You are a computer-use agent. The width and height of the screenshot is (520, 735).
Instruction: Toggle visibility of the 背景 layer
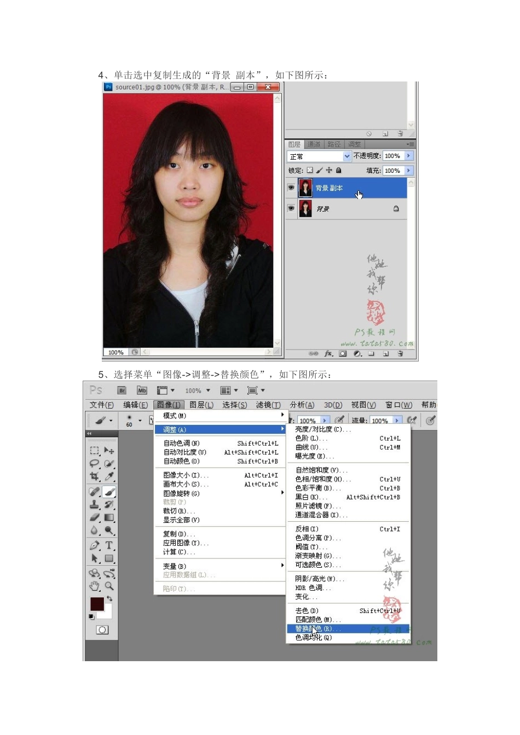(291, 208)
